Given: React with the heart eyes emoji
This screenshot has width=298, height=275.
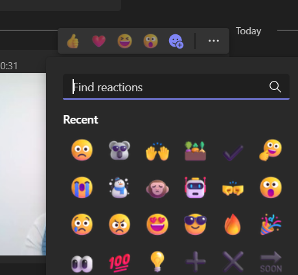Looking at the screenshot, I should (x=157, y=225).
